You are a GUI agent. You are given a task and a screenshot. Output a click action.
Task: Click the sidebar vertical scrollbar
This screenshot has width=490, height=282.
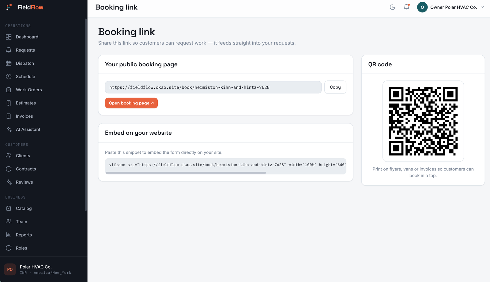point(86,115)
